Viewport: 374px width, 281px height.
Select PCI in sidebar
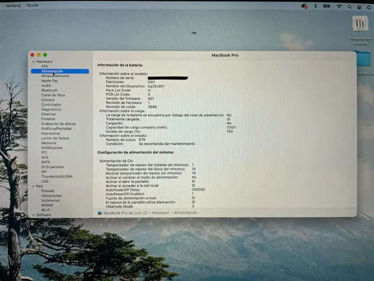click(x=44, y=153)
